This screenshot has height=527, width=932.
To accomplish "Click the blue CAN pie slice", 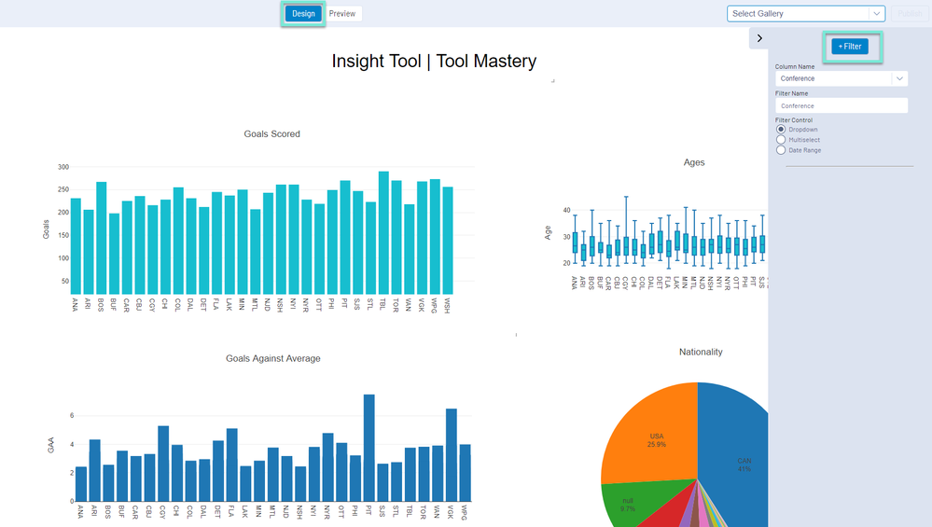I will (x=737, y=457).
